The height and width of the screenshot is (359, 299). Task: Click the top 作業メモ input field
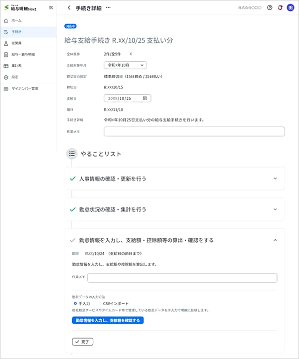[x=194, y=132]
